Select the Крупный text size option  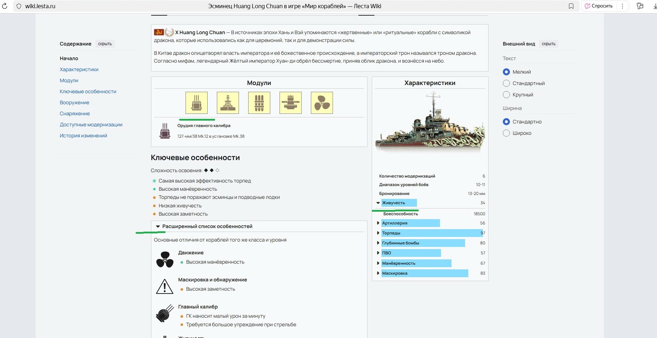(506, 95)
